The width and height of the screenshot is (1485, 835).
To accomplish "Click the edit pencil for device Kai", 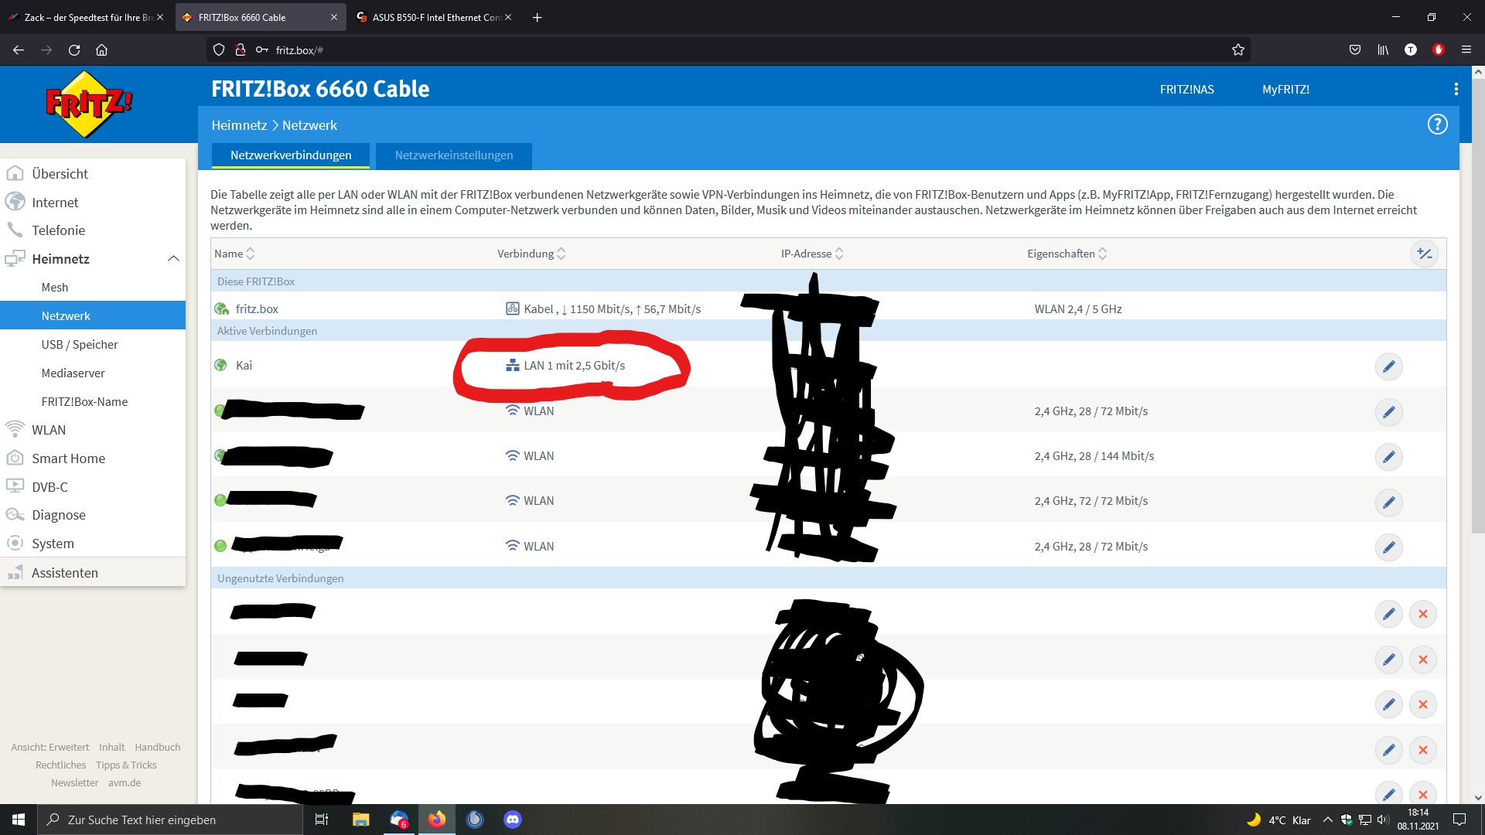I will (x=1388, y=366).
